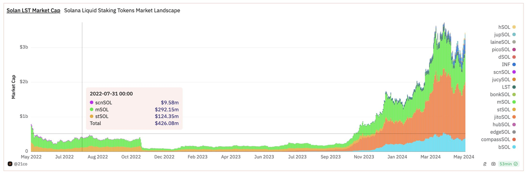Click the May 2024 x-axis label
Image resolution: width=529 pixels, height=175 pixels.
[x=464, y=157]
